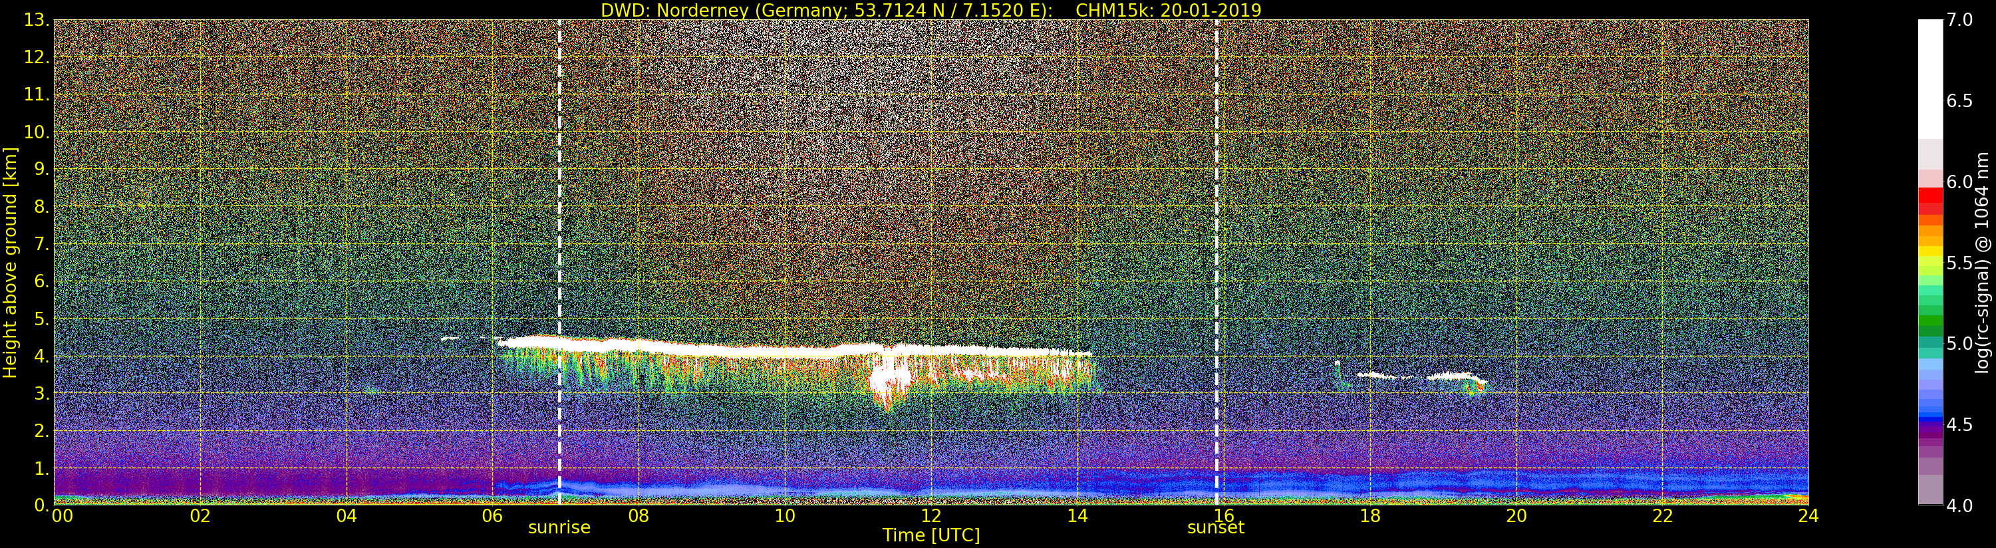Click the time axis tick label '20'
The image size is (1996, 548).
pyautogui.click(x=1516, y=516)
